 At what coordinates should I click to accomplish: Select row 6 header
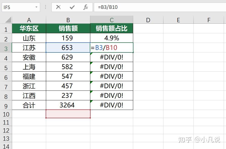pos(6,76)
